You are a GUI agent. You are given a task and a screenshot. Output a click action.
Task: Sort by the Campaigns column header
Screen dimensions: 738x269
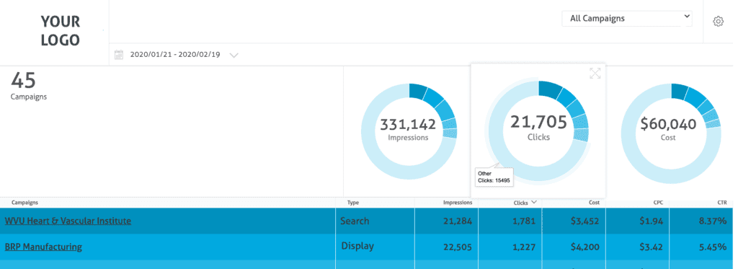(25, 203)
